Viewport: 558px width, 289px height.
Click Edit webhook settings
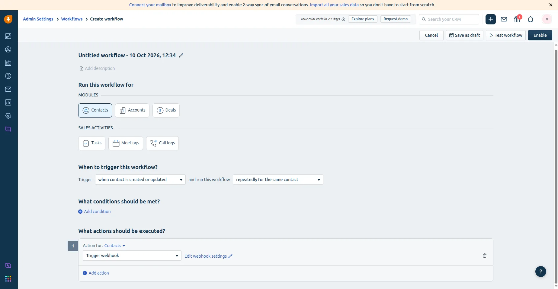point(209,256)
